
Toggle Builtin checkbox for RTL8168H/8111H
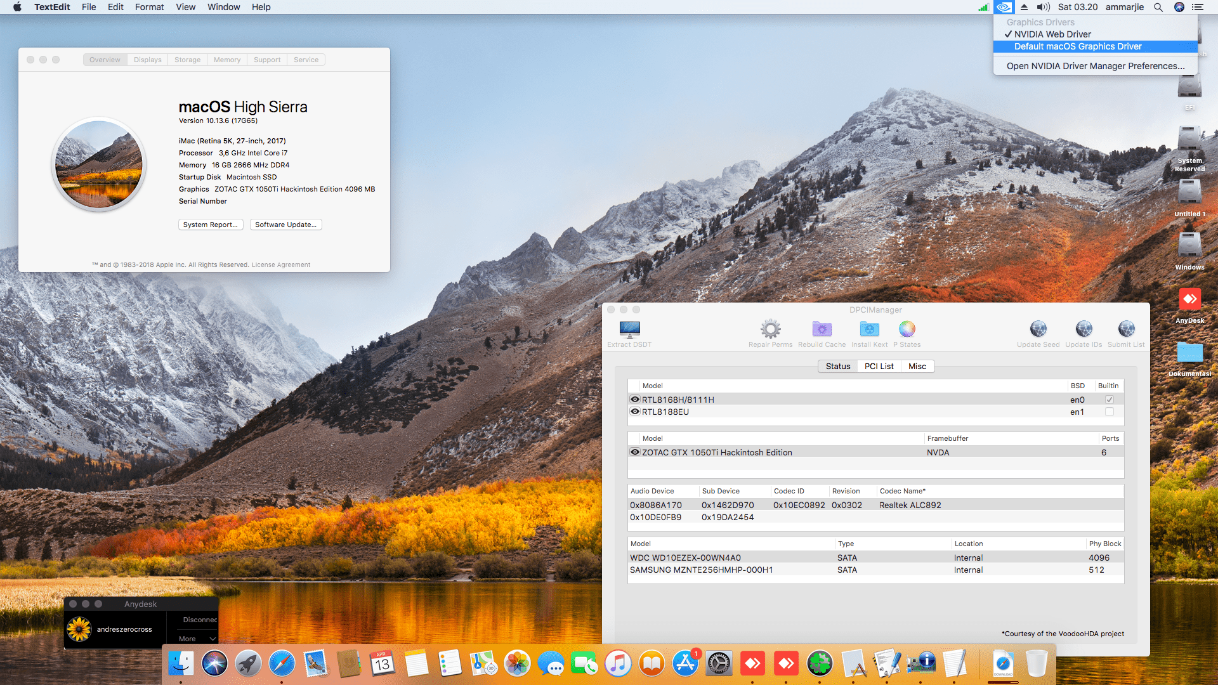point(1109,400)
